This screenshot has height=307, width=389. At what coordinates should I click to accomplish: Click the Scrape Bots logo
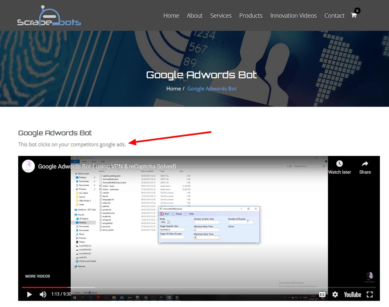49,16
